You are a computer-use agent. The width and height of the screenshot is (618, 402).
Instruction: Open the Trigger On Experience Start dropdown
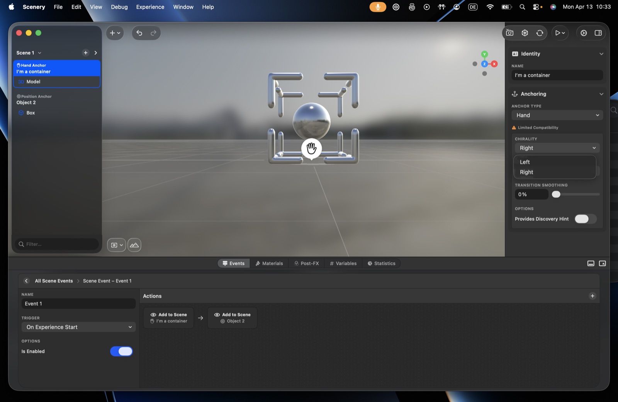(x=78, y=327)
